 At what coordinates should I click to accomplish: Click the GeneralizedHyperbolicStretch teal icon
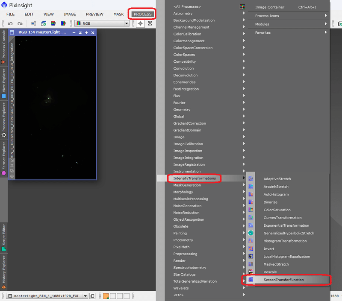click(251, 233)
